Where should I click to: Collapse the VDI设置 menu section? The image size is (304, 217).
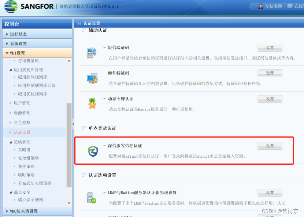point(37,53)
